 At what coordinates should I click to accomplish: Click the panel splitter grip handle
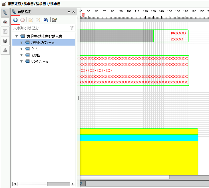tap(78, 98)
